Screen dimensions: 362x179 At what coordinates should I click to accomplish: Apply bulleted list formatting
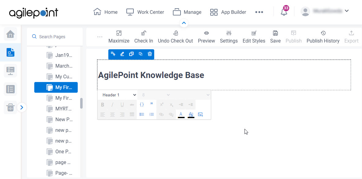click(x=142, y=114)
